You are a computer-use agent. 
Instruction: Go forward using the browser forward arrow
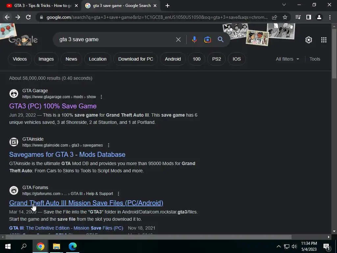coord(18,17)
